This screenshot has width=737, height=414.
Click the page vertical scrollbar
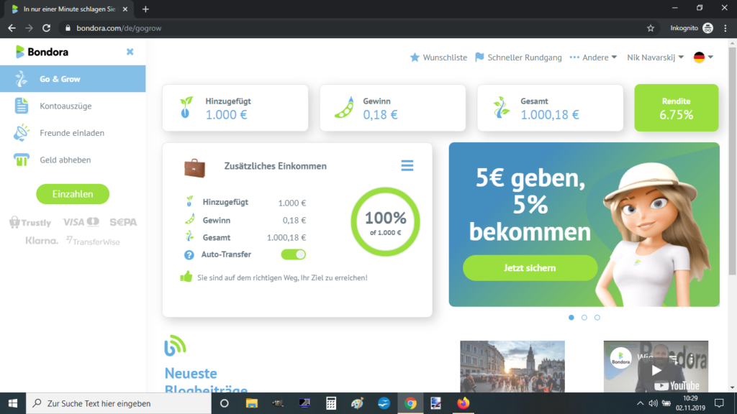click(732, 160)
